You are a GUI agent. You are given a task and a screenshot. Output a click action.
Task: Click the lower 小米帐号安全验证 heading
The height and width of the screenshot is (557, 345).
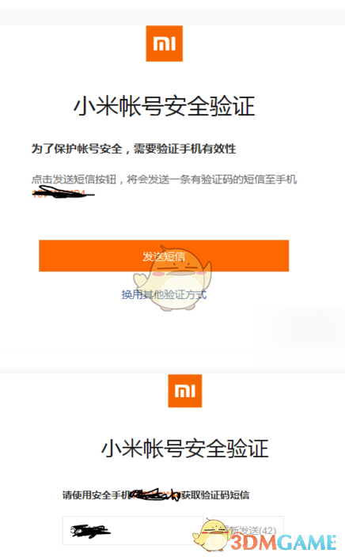coord(184,448)
